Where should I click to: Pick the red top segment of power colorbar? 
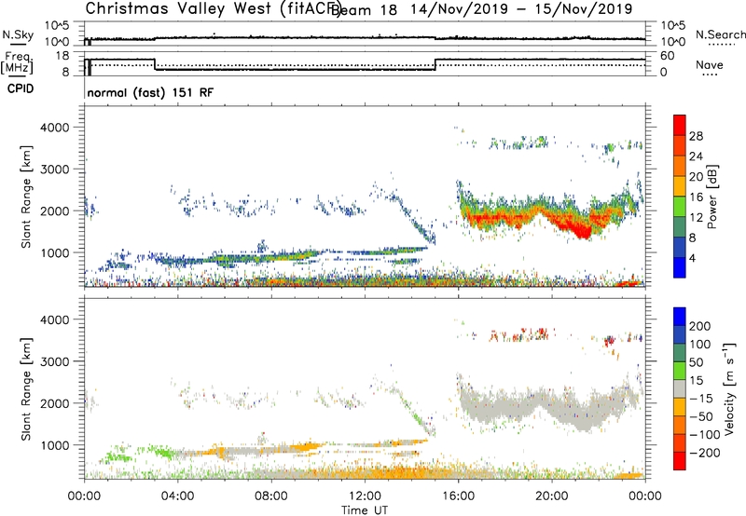tap(680, 126)
